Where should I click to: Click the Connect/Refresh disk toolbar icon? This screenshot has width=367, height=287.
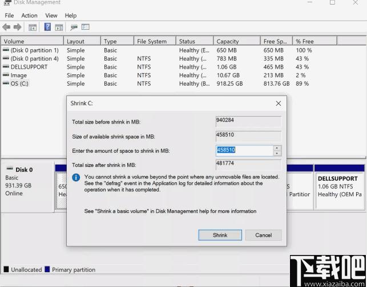coord(74,27)
